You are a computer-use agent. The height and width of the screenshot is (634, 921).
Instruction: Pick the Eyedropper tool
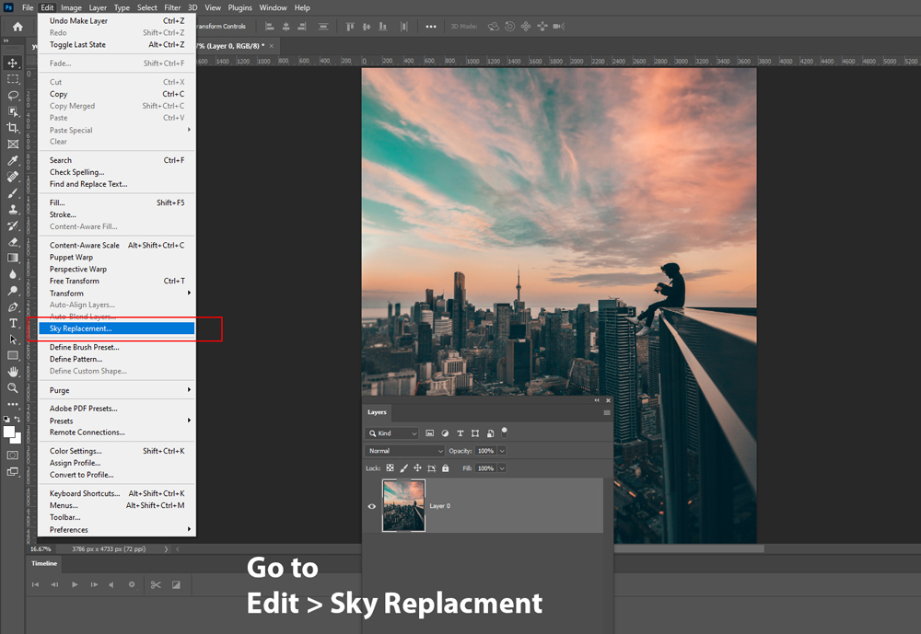[13, 161]
